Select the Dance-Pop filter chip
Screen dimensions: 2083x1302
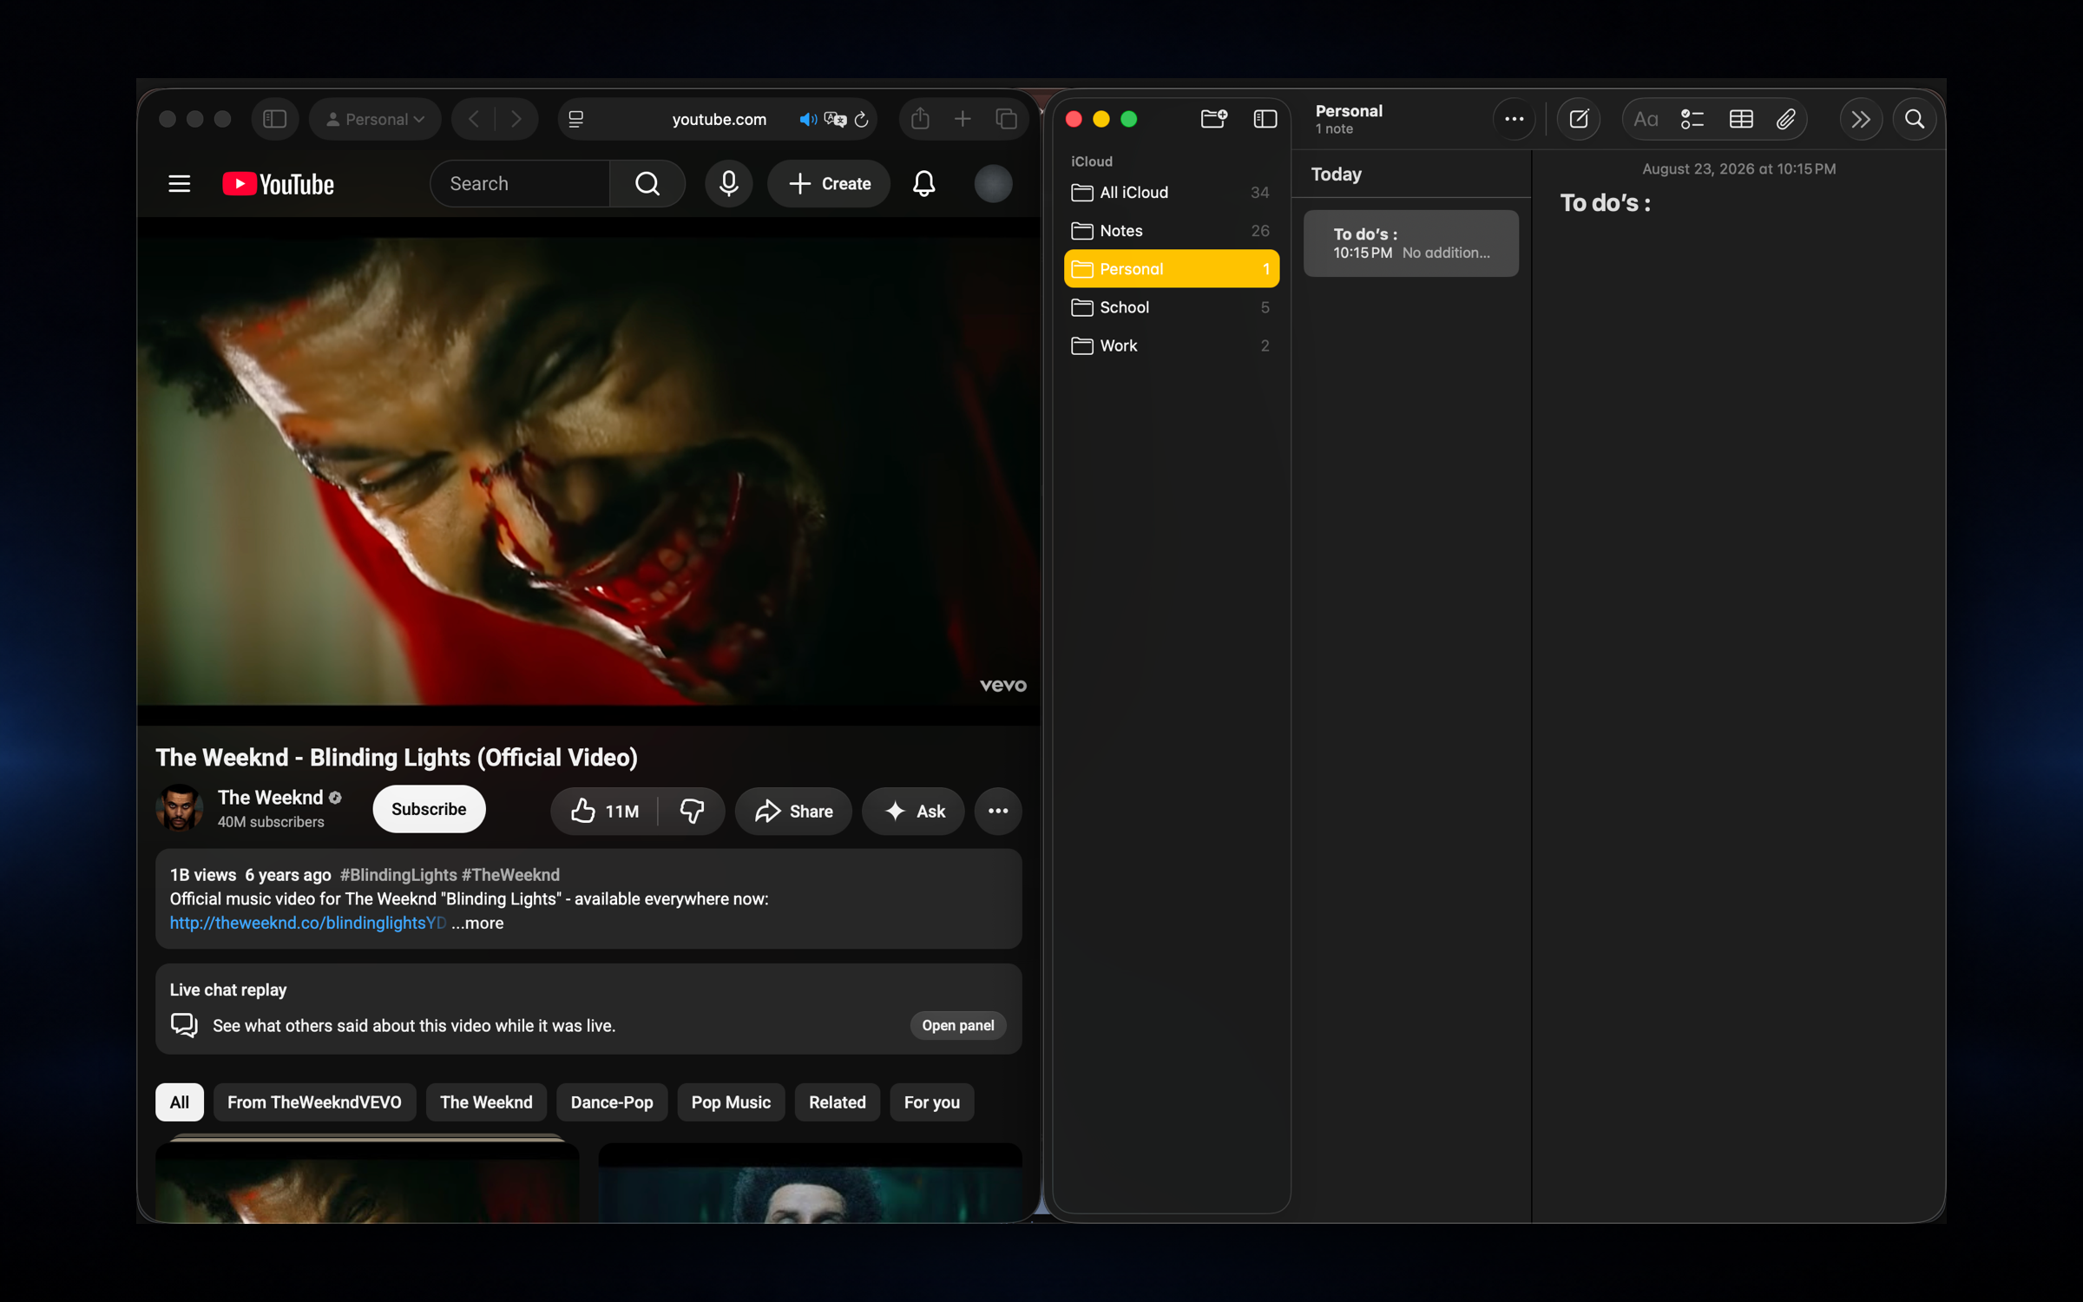tap(612, 1102)
